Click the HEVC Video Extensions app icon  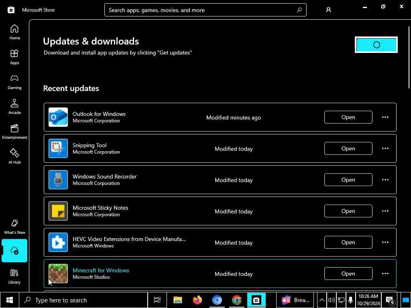pos(58,242)
